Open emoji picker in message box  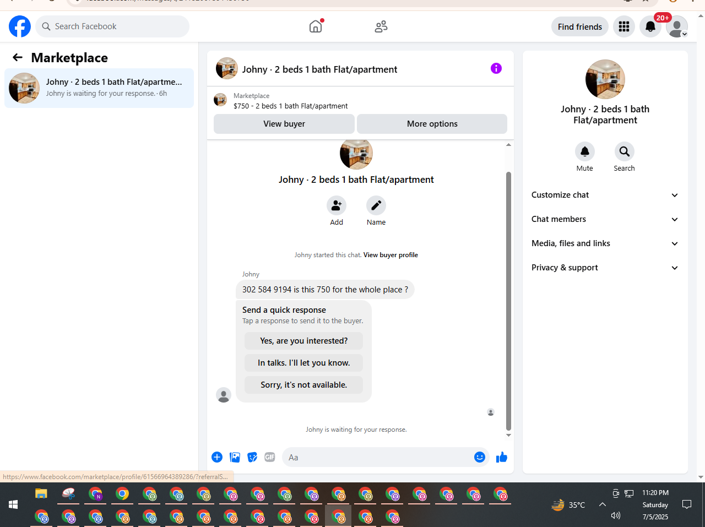480,457
